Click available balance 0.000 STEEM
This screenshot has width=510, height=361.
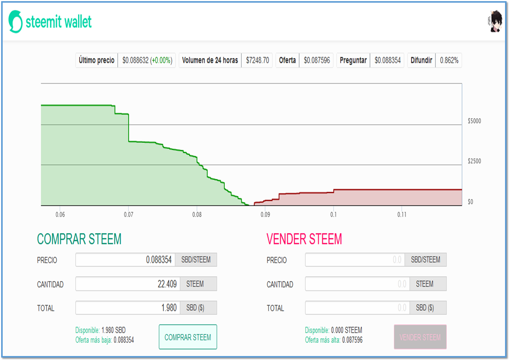[347, 330]
